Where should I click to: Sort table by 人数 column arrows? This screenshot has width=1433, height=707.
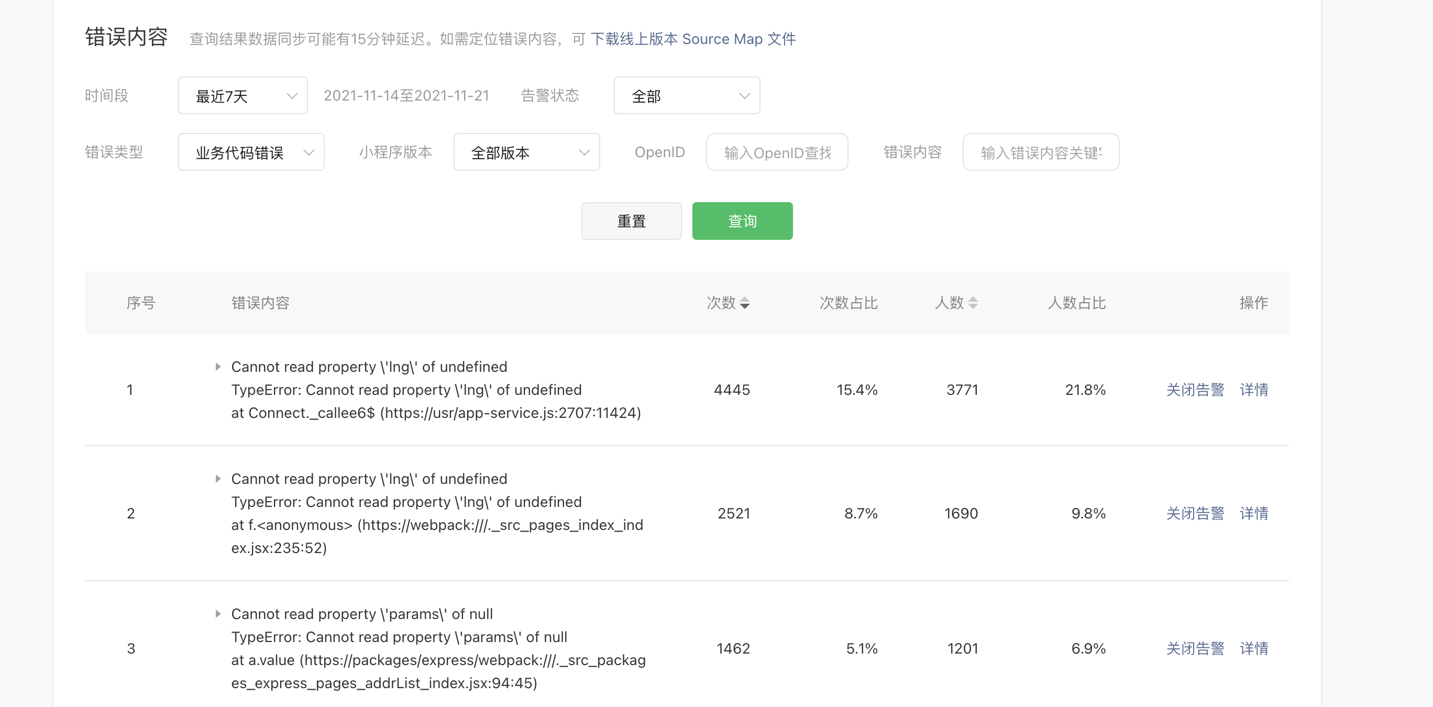(x=973, y=303)
